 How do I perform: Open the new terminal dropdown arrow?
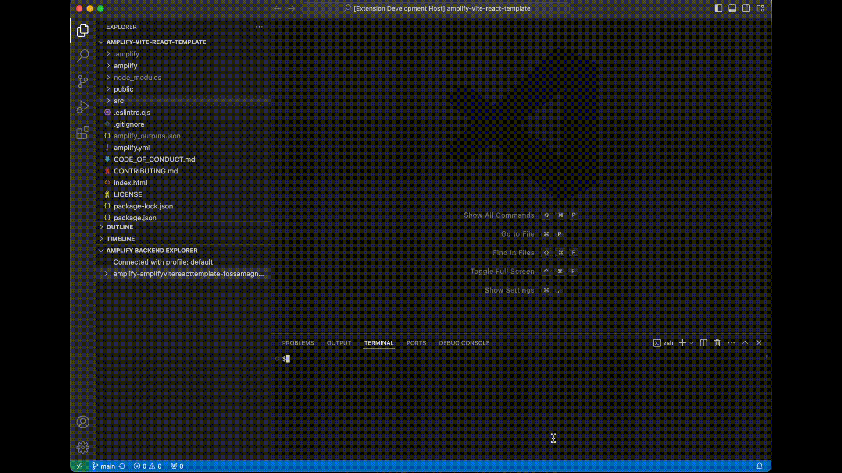(691, 343)
